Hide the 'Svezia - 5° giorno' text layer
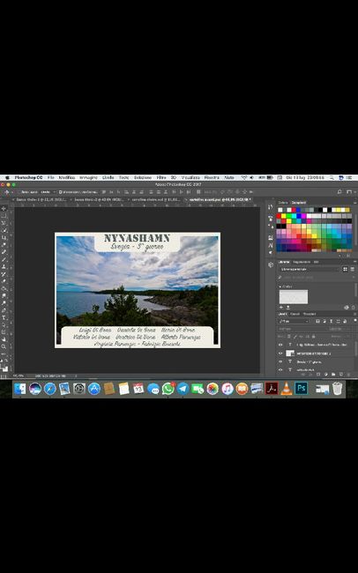 pos(280,361)
